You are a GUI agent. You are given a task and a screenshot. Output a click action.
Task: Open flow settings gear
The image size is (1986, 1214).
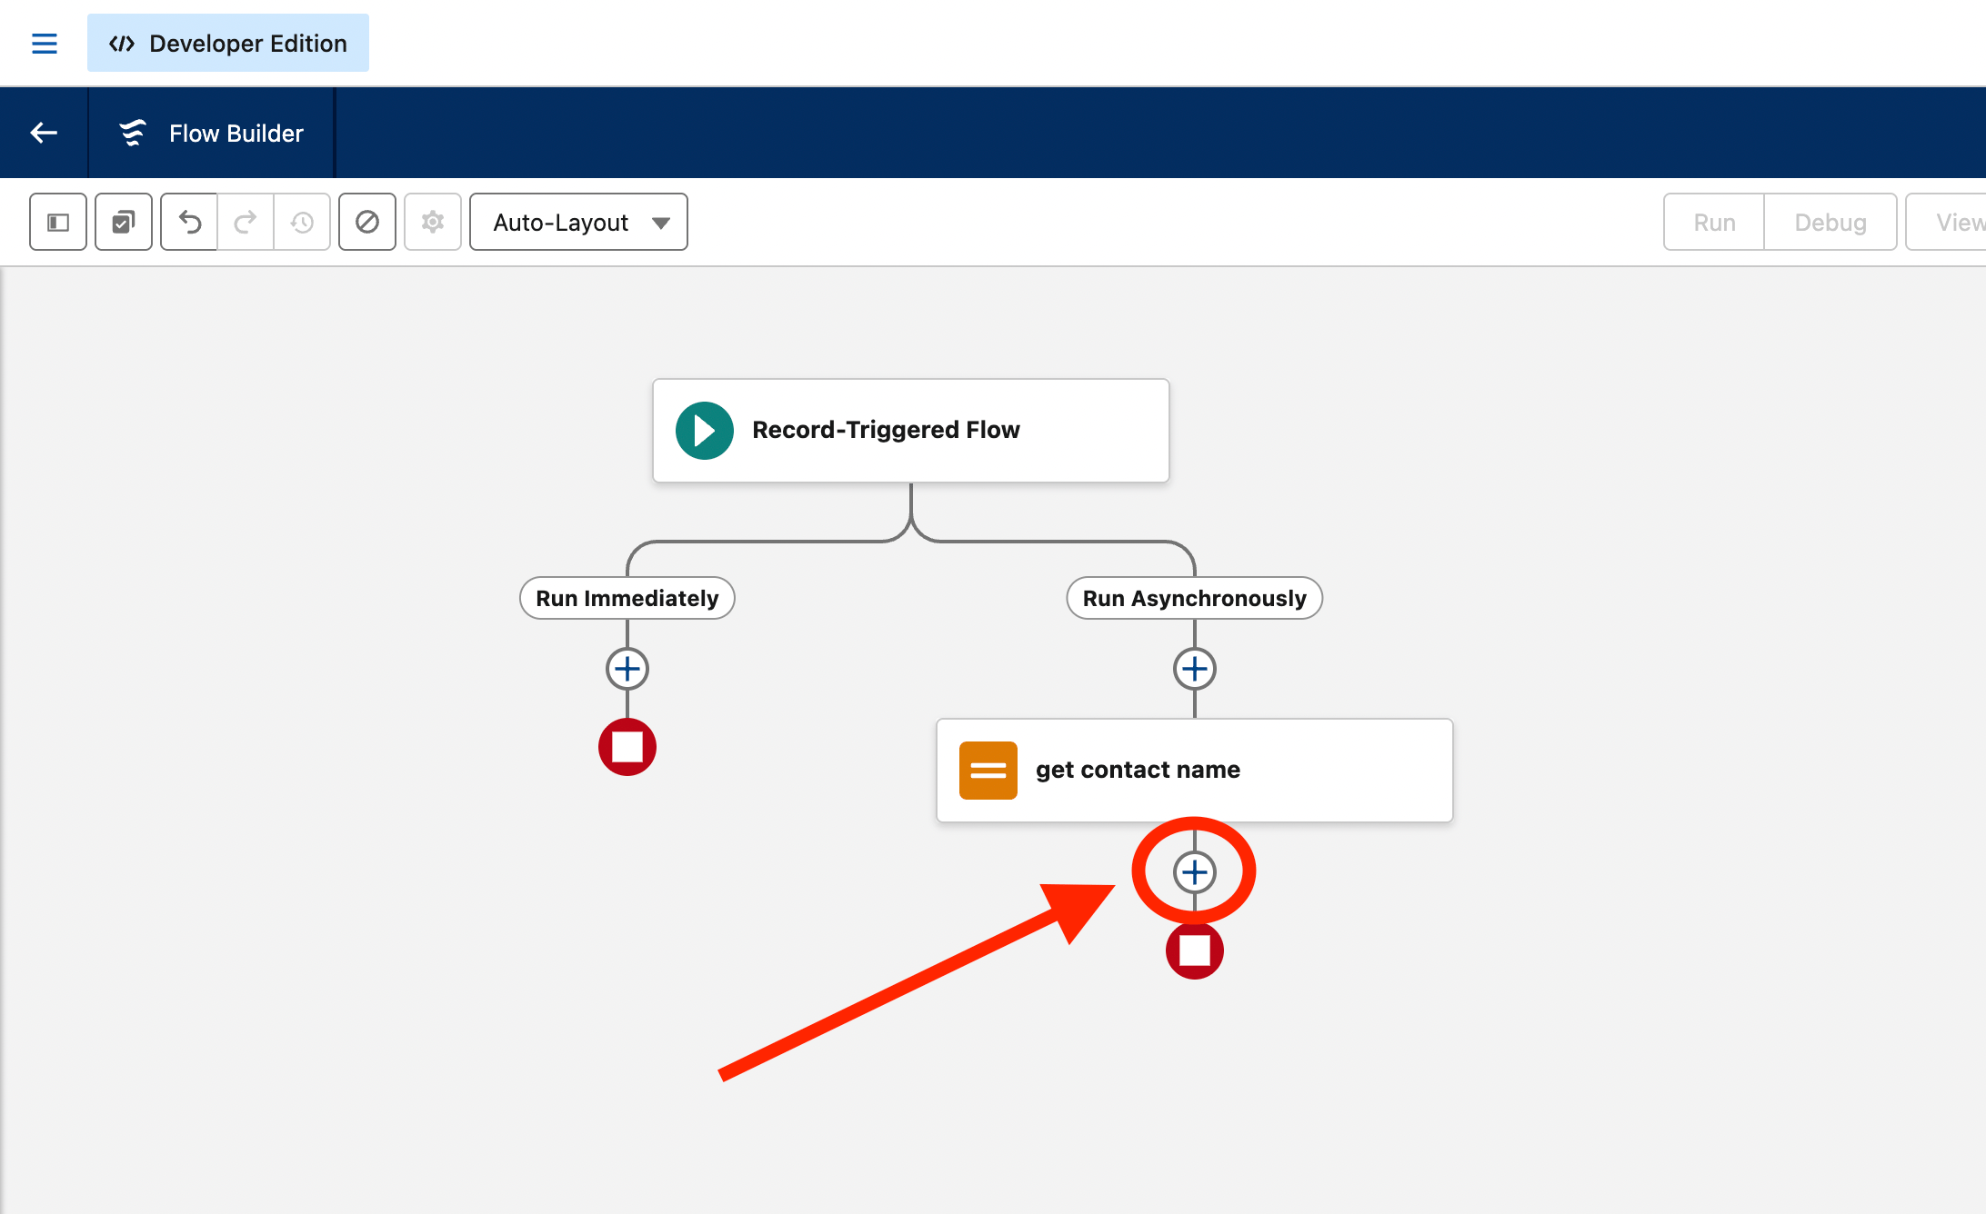tap(433, 222)
